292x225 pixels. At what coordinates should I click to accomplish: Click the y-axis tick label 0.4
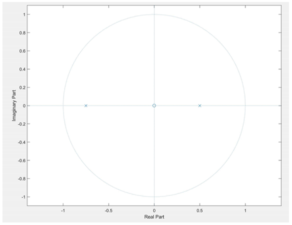click(22, 69)
